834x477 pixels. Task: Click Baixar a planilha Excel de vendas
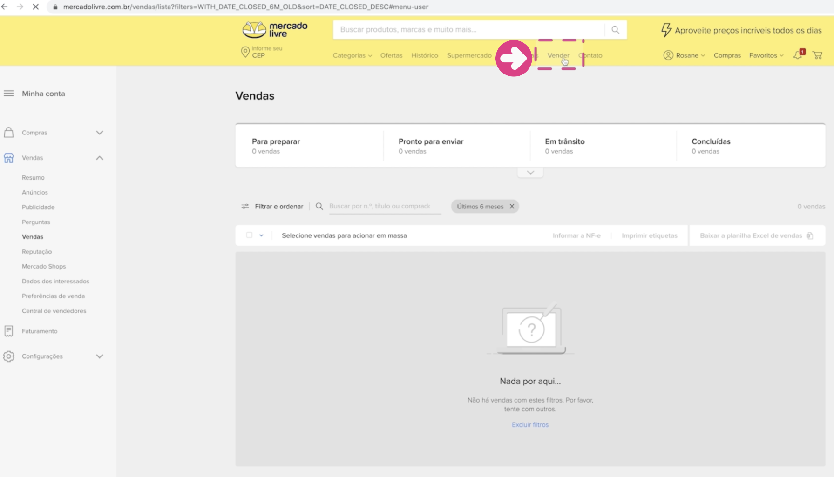pyautogui.click(x=756, y=235)
